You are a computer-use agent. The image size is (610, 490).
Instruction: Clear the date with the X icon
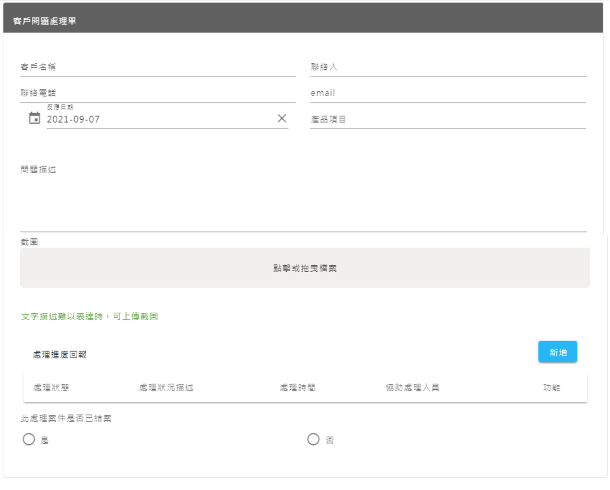(x=282, y=118)
